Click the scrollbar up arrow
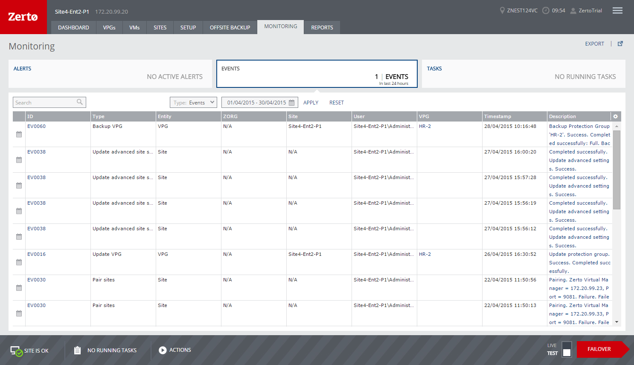Screen dimensions: 634x365 [617, 126]
